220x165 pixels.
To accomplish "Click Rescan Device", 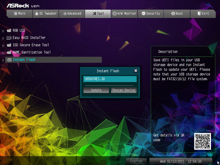I will (123, 90).
